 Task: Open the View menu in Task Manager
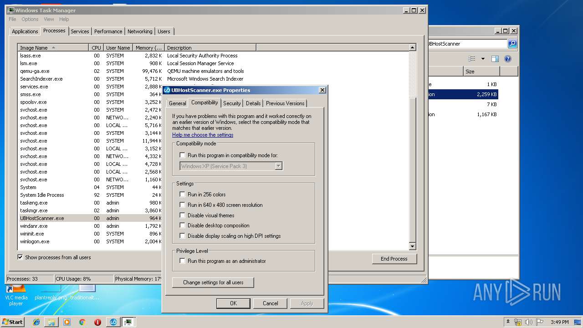(49, 19)
